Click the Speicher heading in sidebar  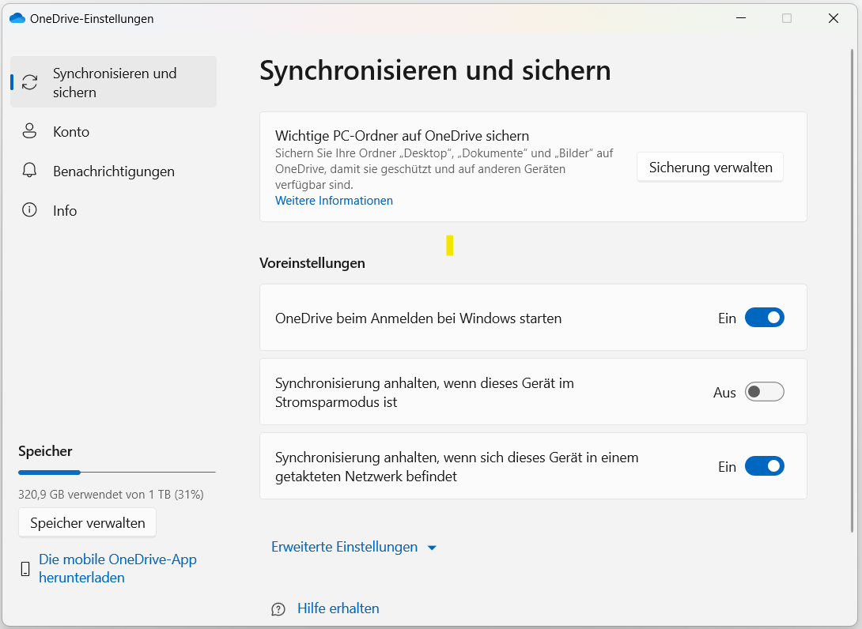coord(45,451)
